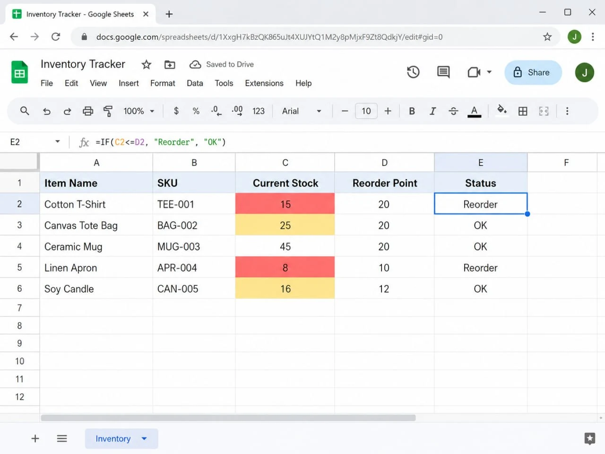Format as currency with dollar icon
The width and height of the screenshot is (605, 454).
pyautogui.click(x=176, y=111)
